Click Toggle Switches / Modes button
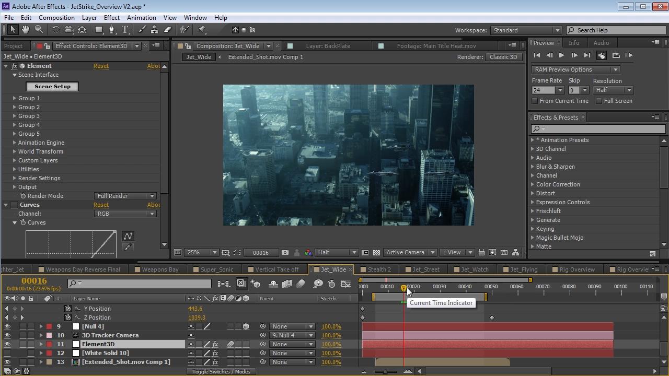 (x=221, y=371)
